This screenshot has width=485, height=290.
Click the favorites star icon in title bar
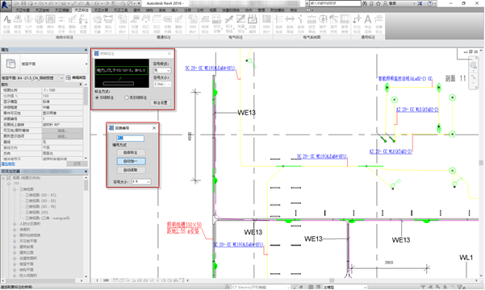click(378, 3)
